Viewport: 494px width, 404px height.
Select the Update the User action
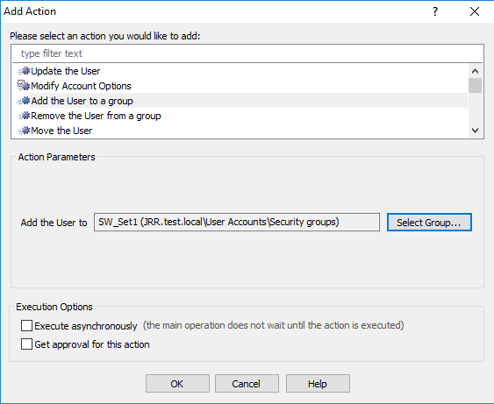click(x=66, y=71)
